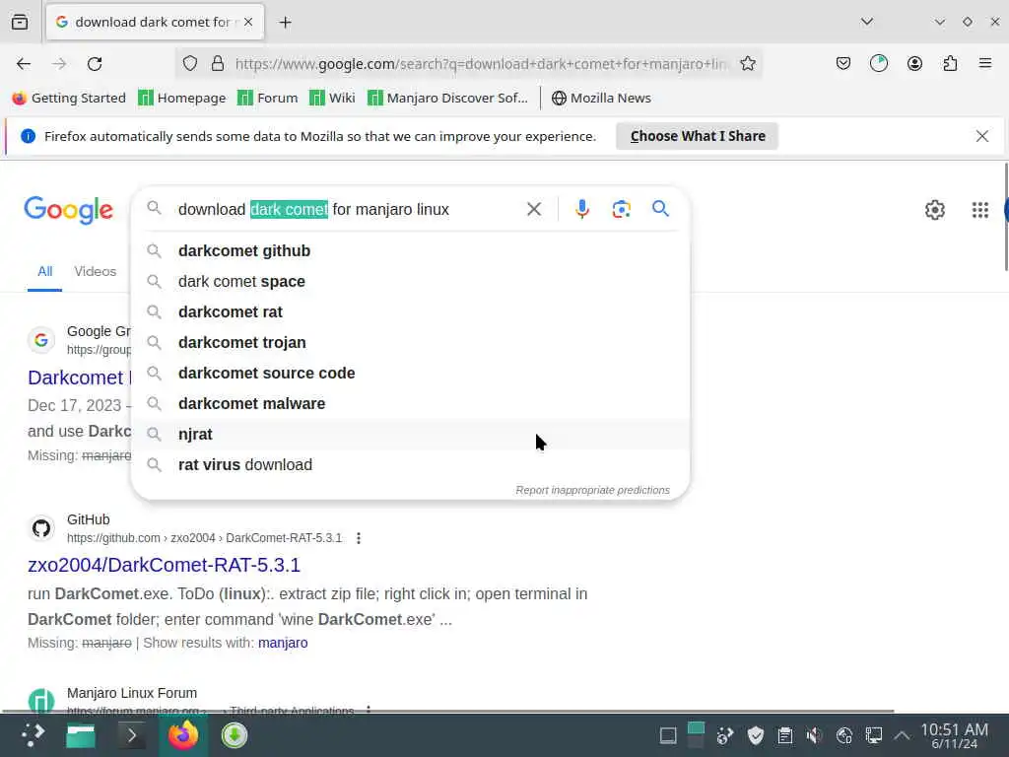Open the zxo2004/DarkComet-RAT-5.3.1 result link
1009x757 pixels.
click(165, 565)
